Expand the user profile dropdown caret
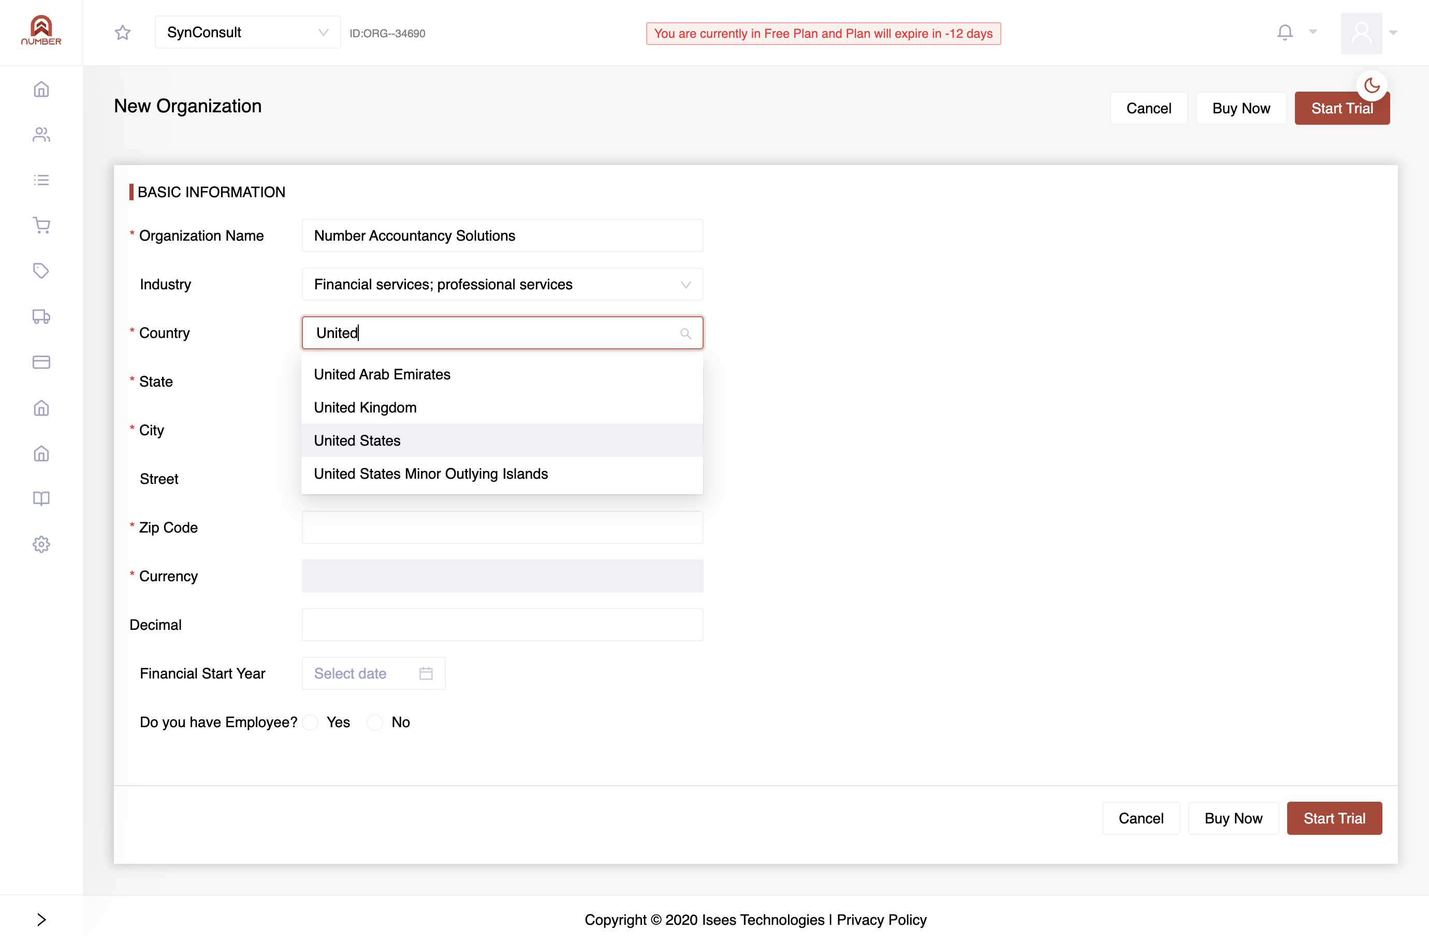This screenshot has height=944, width=1429. [x=1393, y=33]
